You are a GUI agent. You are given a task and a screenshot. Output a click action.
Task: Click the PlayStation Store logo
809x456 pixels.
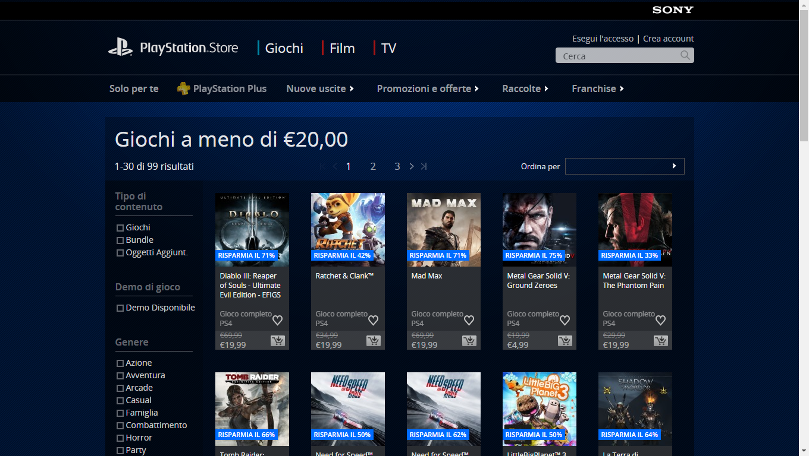click(173, 47)
